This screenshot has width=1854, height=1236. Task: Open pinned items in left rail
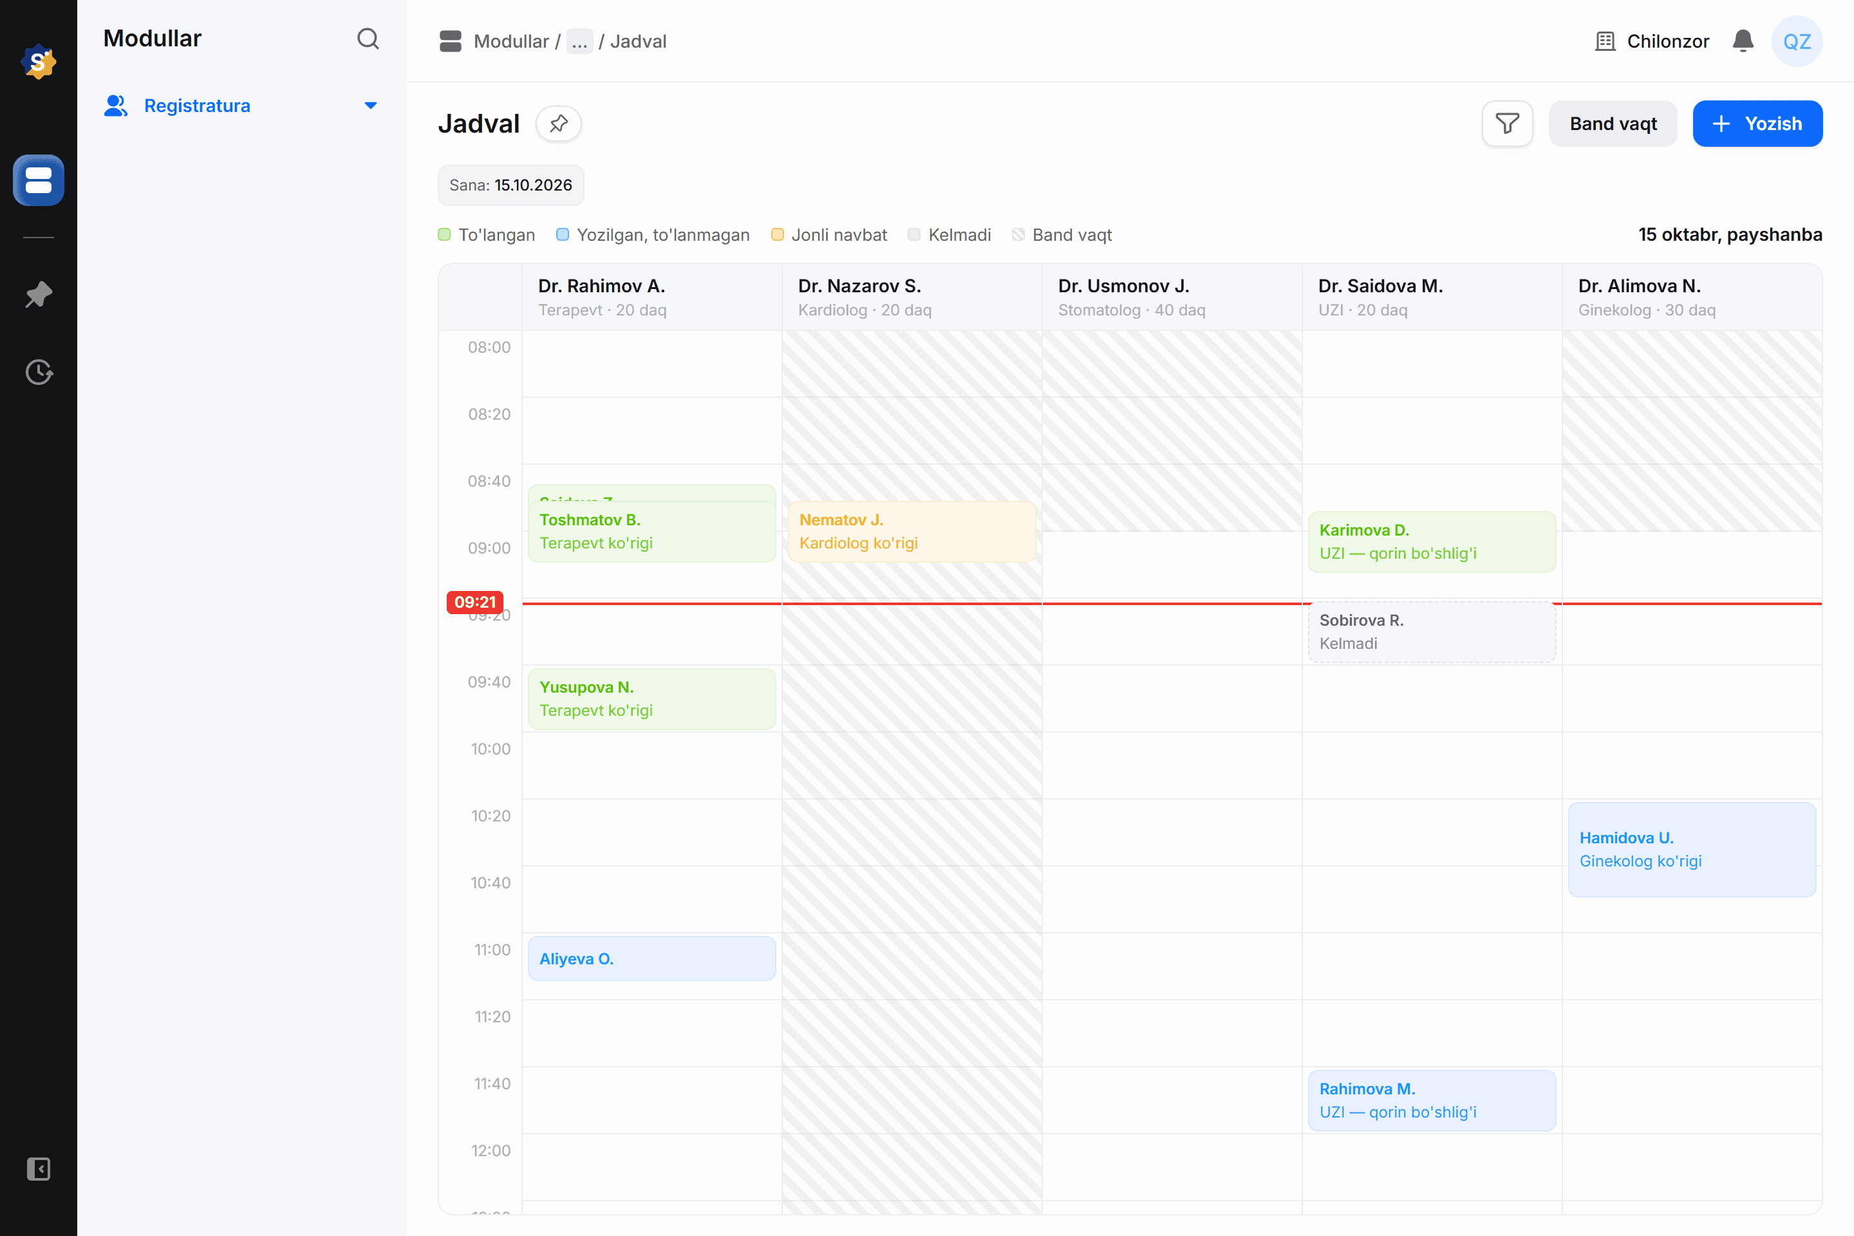pos(39,295)
